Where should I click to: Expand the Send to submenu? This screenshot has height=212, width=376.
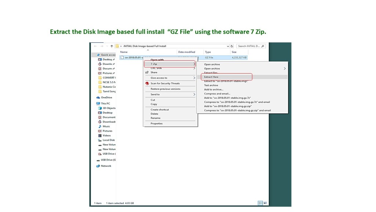[x=194, y=95]
